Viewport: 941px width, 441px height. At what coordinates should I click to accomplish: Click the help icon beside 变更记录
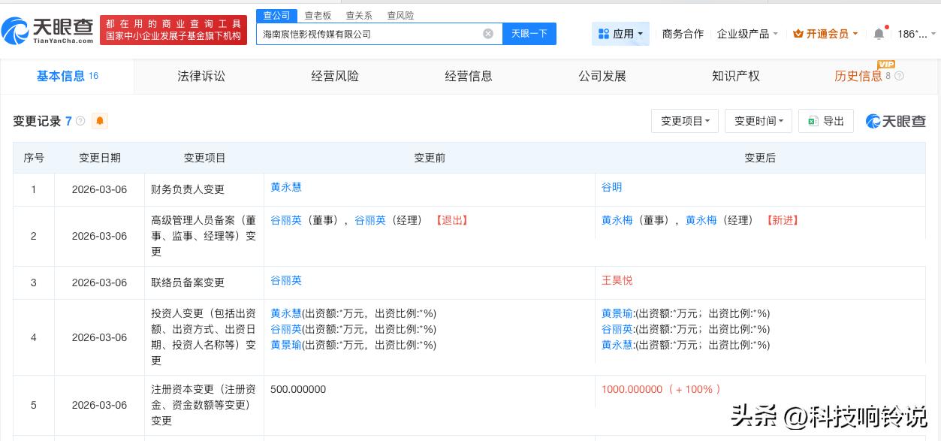coord(80,121)
